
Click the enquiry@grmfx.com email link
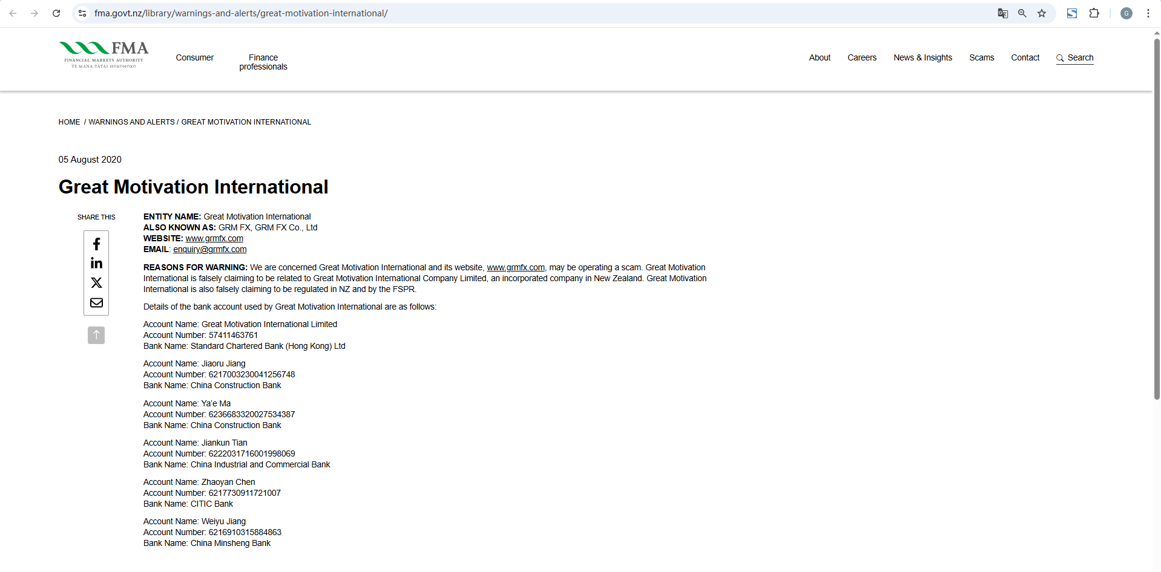tap(209, 249)
